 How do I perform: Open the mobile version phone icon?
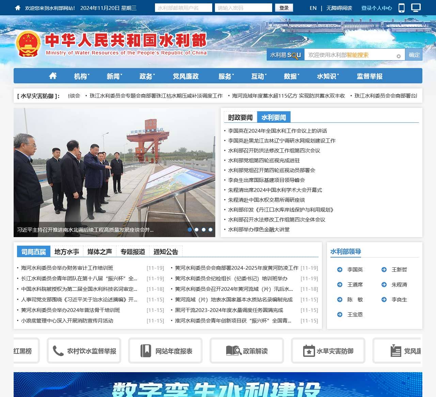(402, 8)
